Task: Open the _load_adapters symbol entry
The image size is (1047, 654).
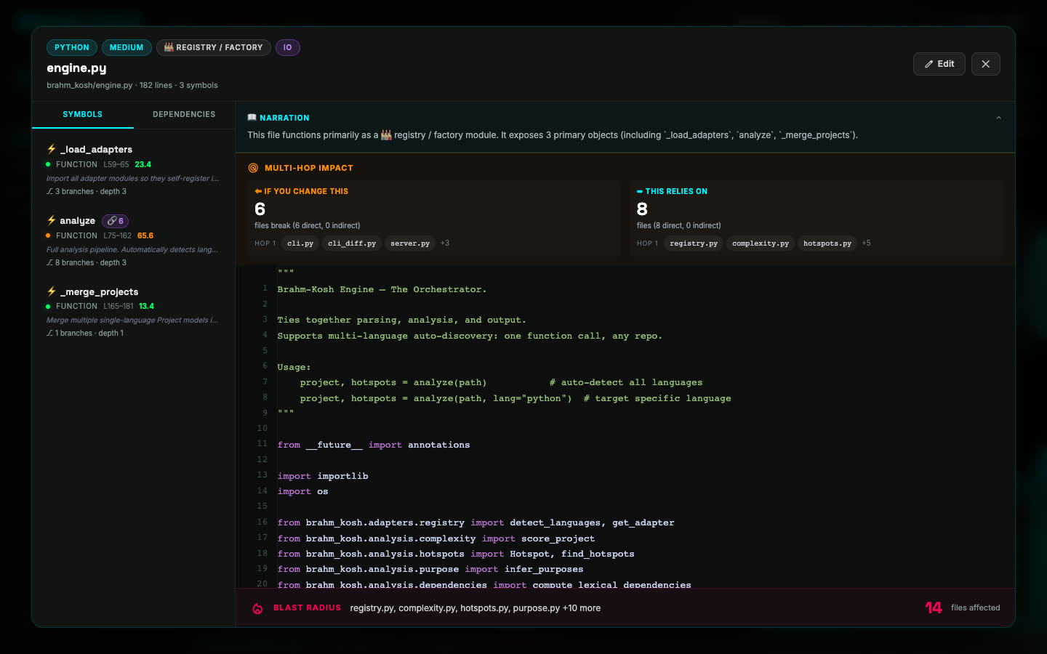Action: point(133,170)
